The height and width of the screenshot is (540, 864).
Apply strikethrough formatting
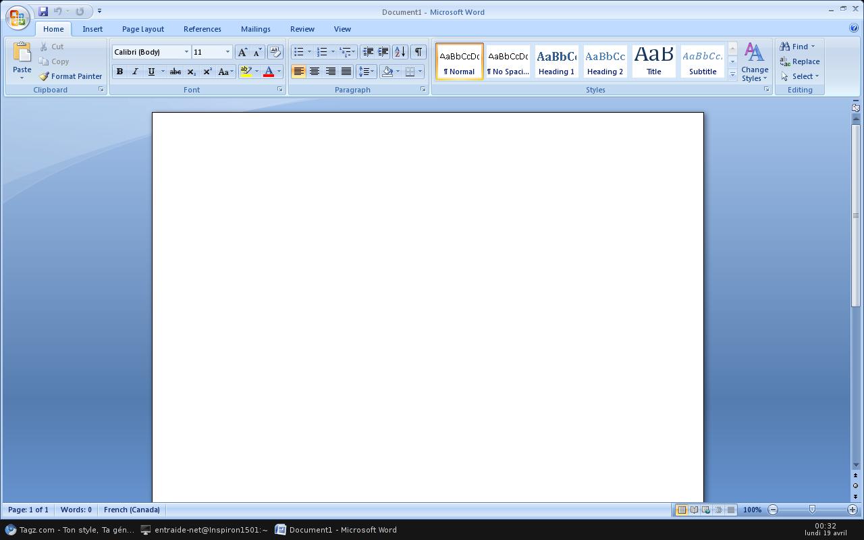pos(175,72)
